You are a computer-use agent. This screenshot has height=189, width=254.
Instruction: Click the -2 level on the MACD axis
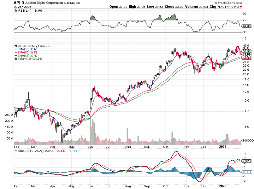coord(245,181)
